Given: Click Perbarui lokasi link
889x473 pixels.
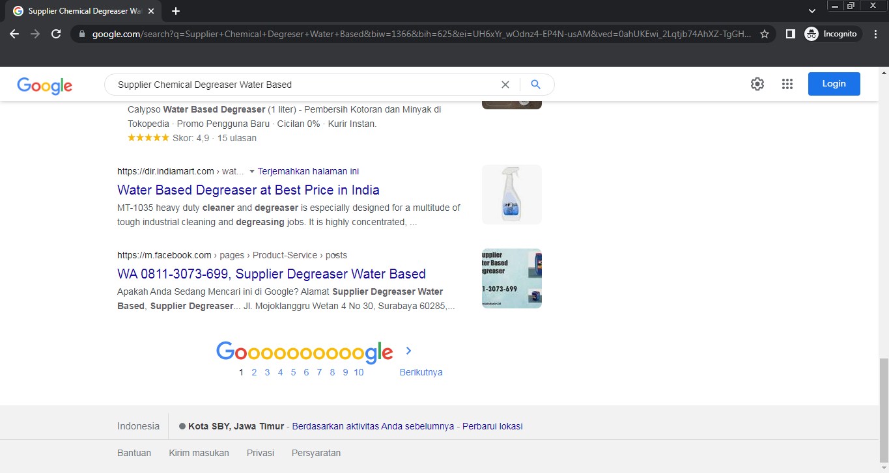Looking at the screenshot, I should (x=492, y=426).
